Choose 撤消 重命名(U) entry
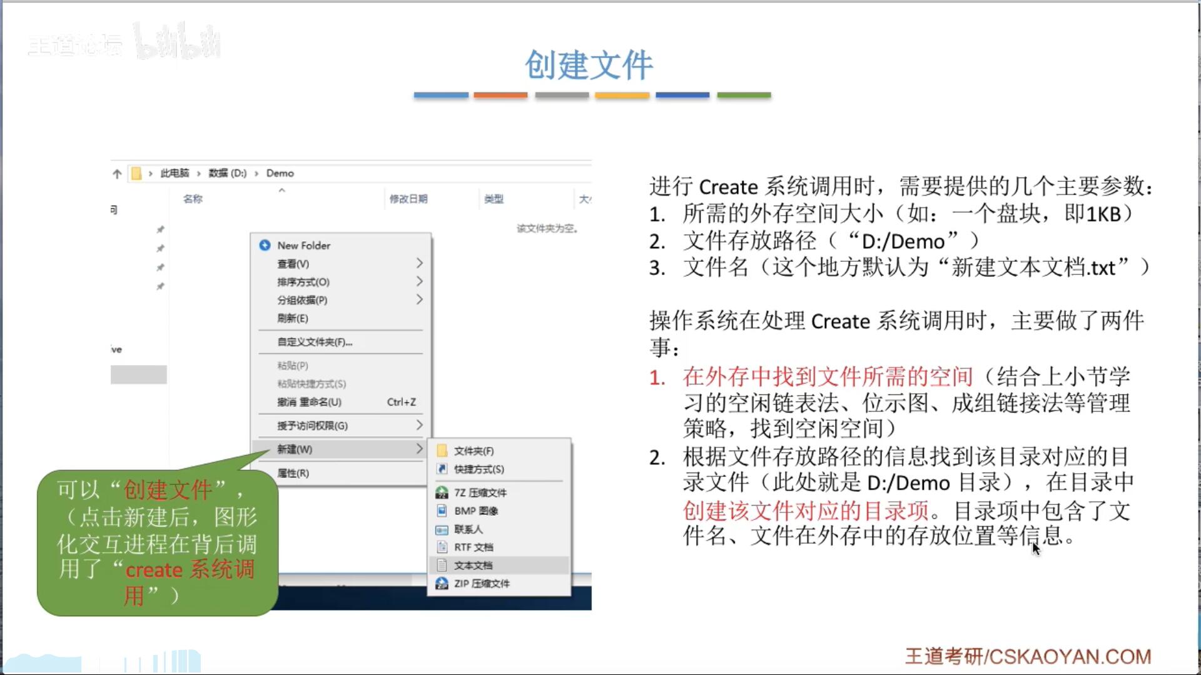This screenshot has width=1201, height=675. (341, 402)
